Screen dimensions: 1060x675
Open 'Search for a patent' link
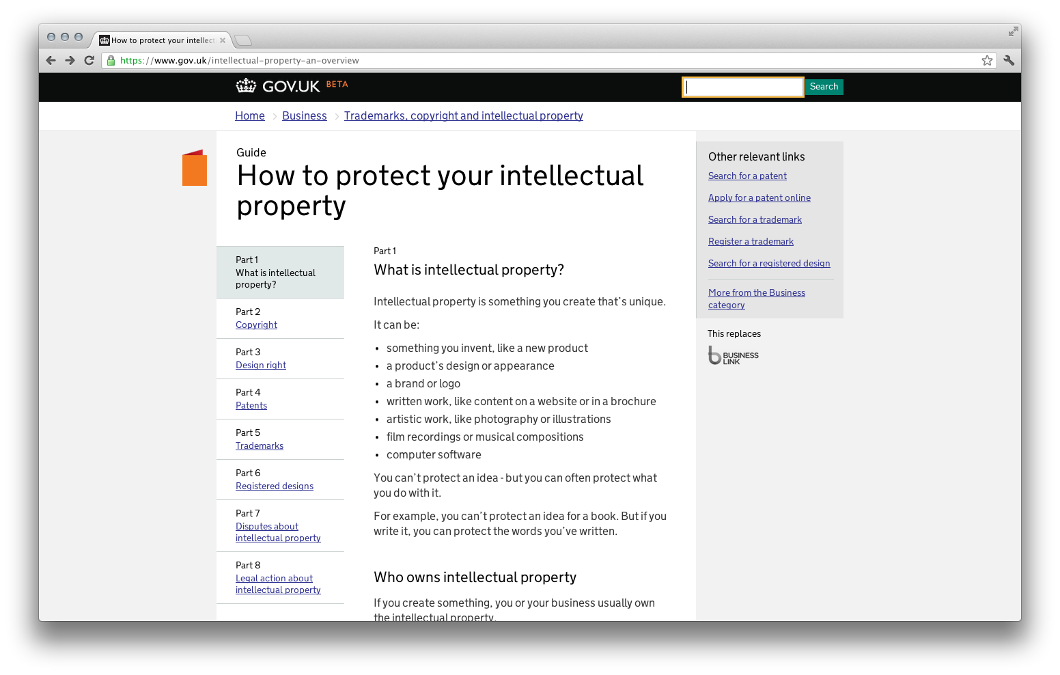747,176
